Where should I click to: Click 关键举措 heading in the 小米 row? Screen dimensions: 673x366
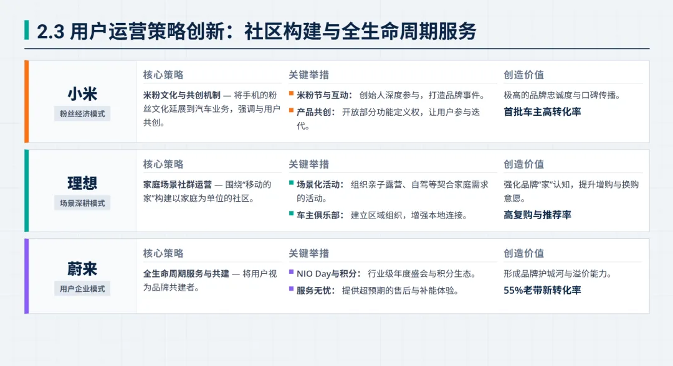[308, 75]
